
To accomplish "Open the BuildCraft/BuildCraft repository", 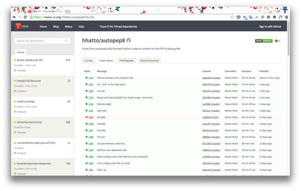I will [29, 60].
